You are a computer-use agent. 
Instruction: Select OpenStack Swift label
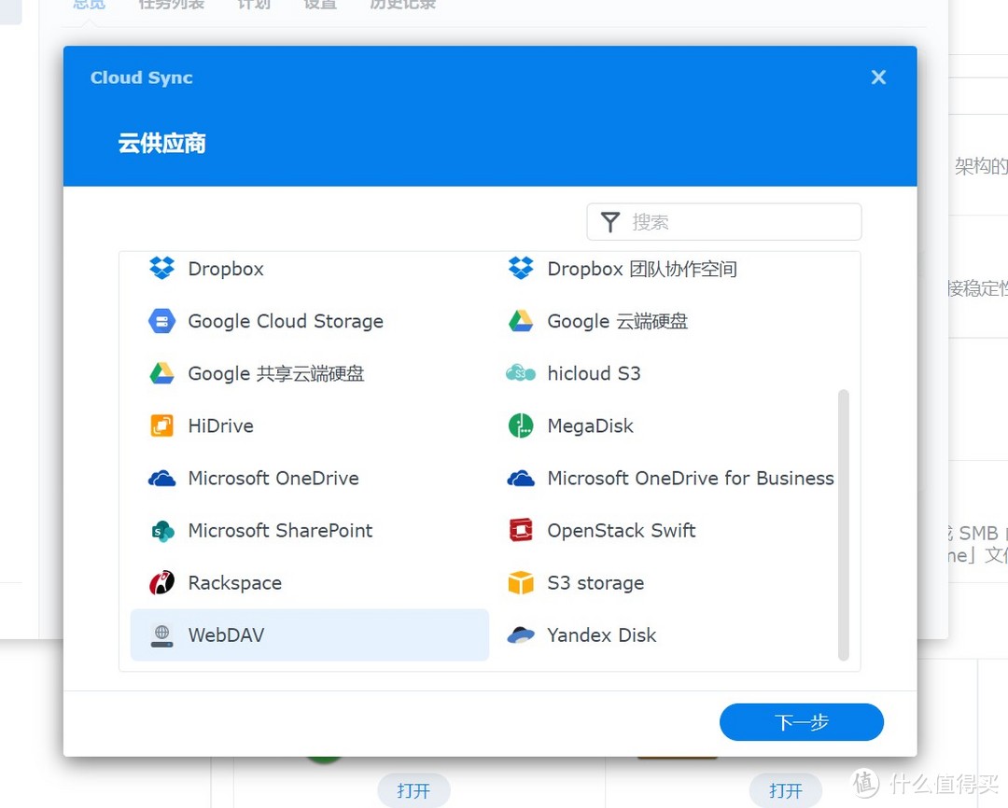click(x=621, y=530)
